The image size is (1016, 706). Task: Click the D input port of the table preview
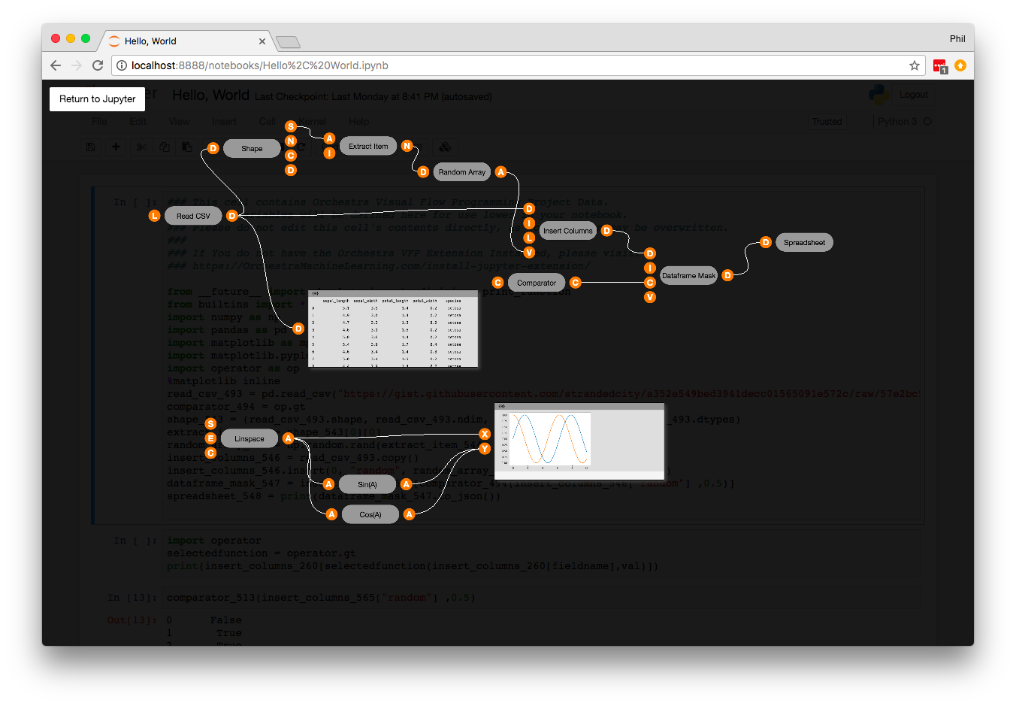click(299, 329)
